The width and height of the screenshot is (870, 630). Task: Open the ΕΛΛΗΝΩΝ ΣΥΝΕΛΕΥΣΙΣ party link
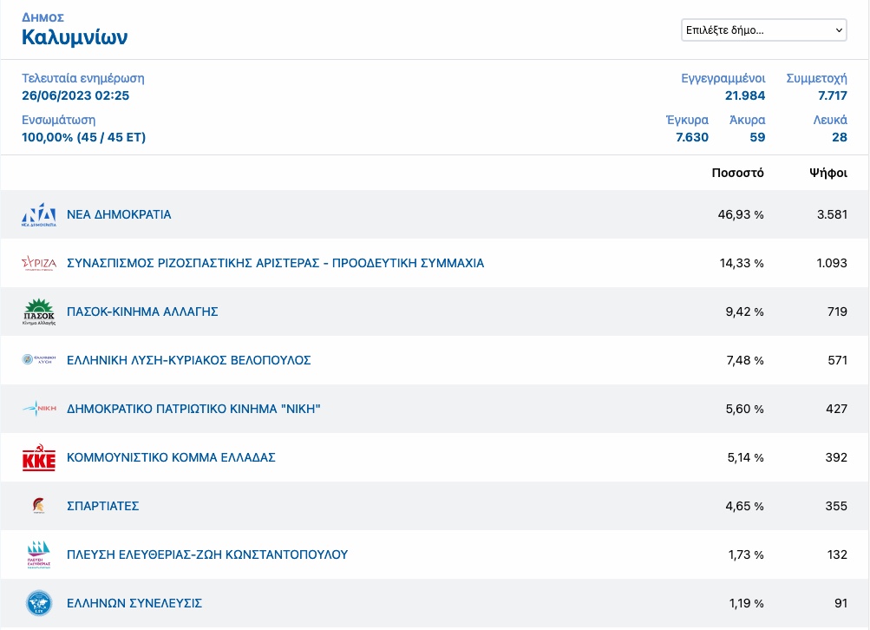[134, 603]
